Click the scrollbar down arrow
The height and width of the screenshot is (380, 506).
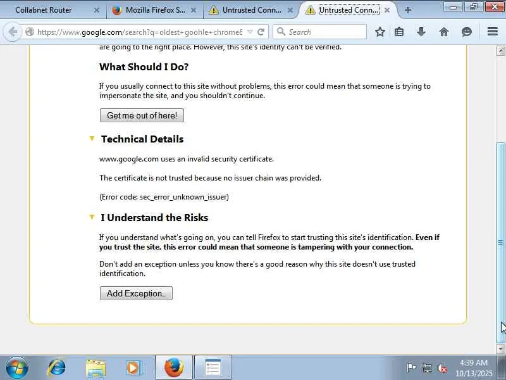[500, 349]
